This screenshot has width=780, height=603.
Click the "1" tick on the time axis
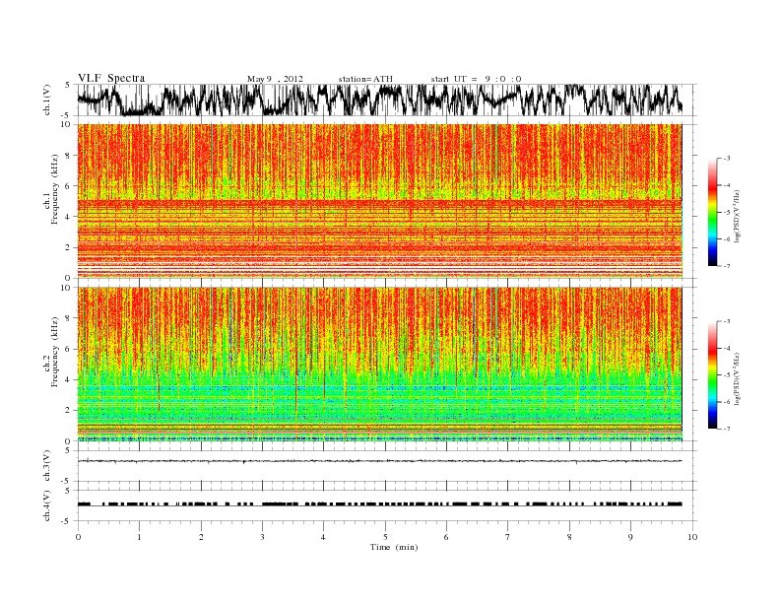(140, 537)
